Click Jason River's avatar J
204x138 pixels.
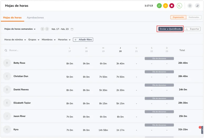(7, 116)
